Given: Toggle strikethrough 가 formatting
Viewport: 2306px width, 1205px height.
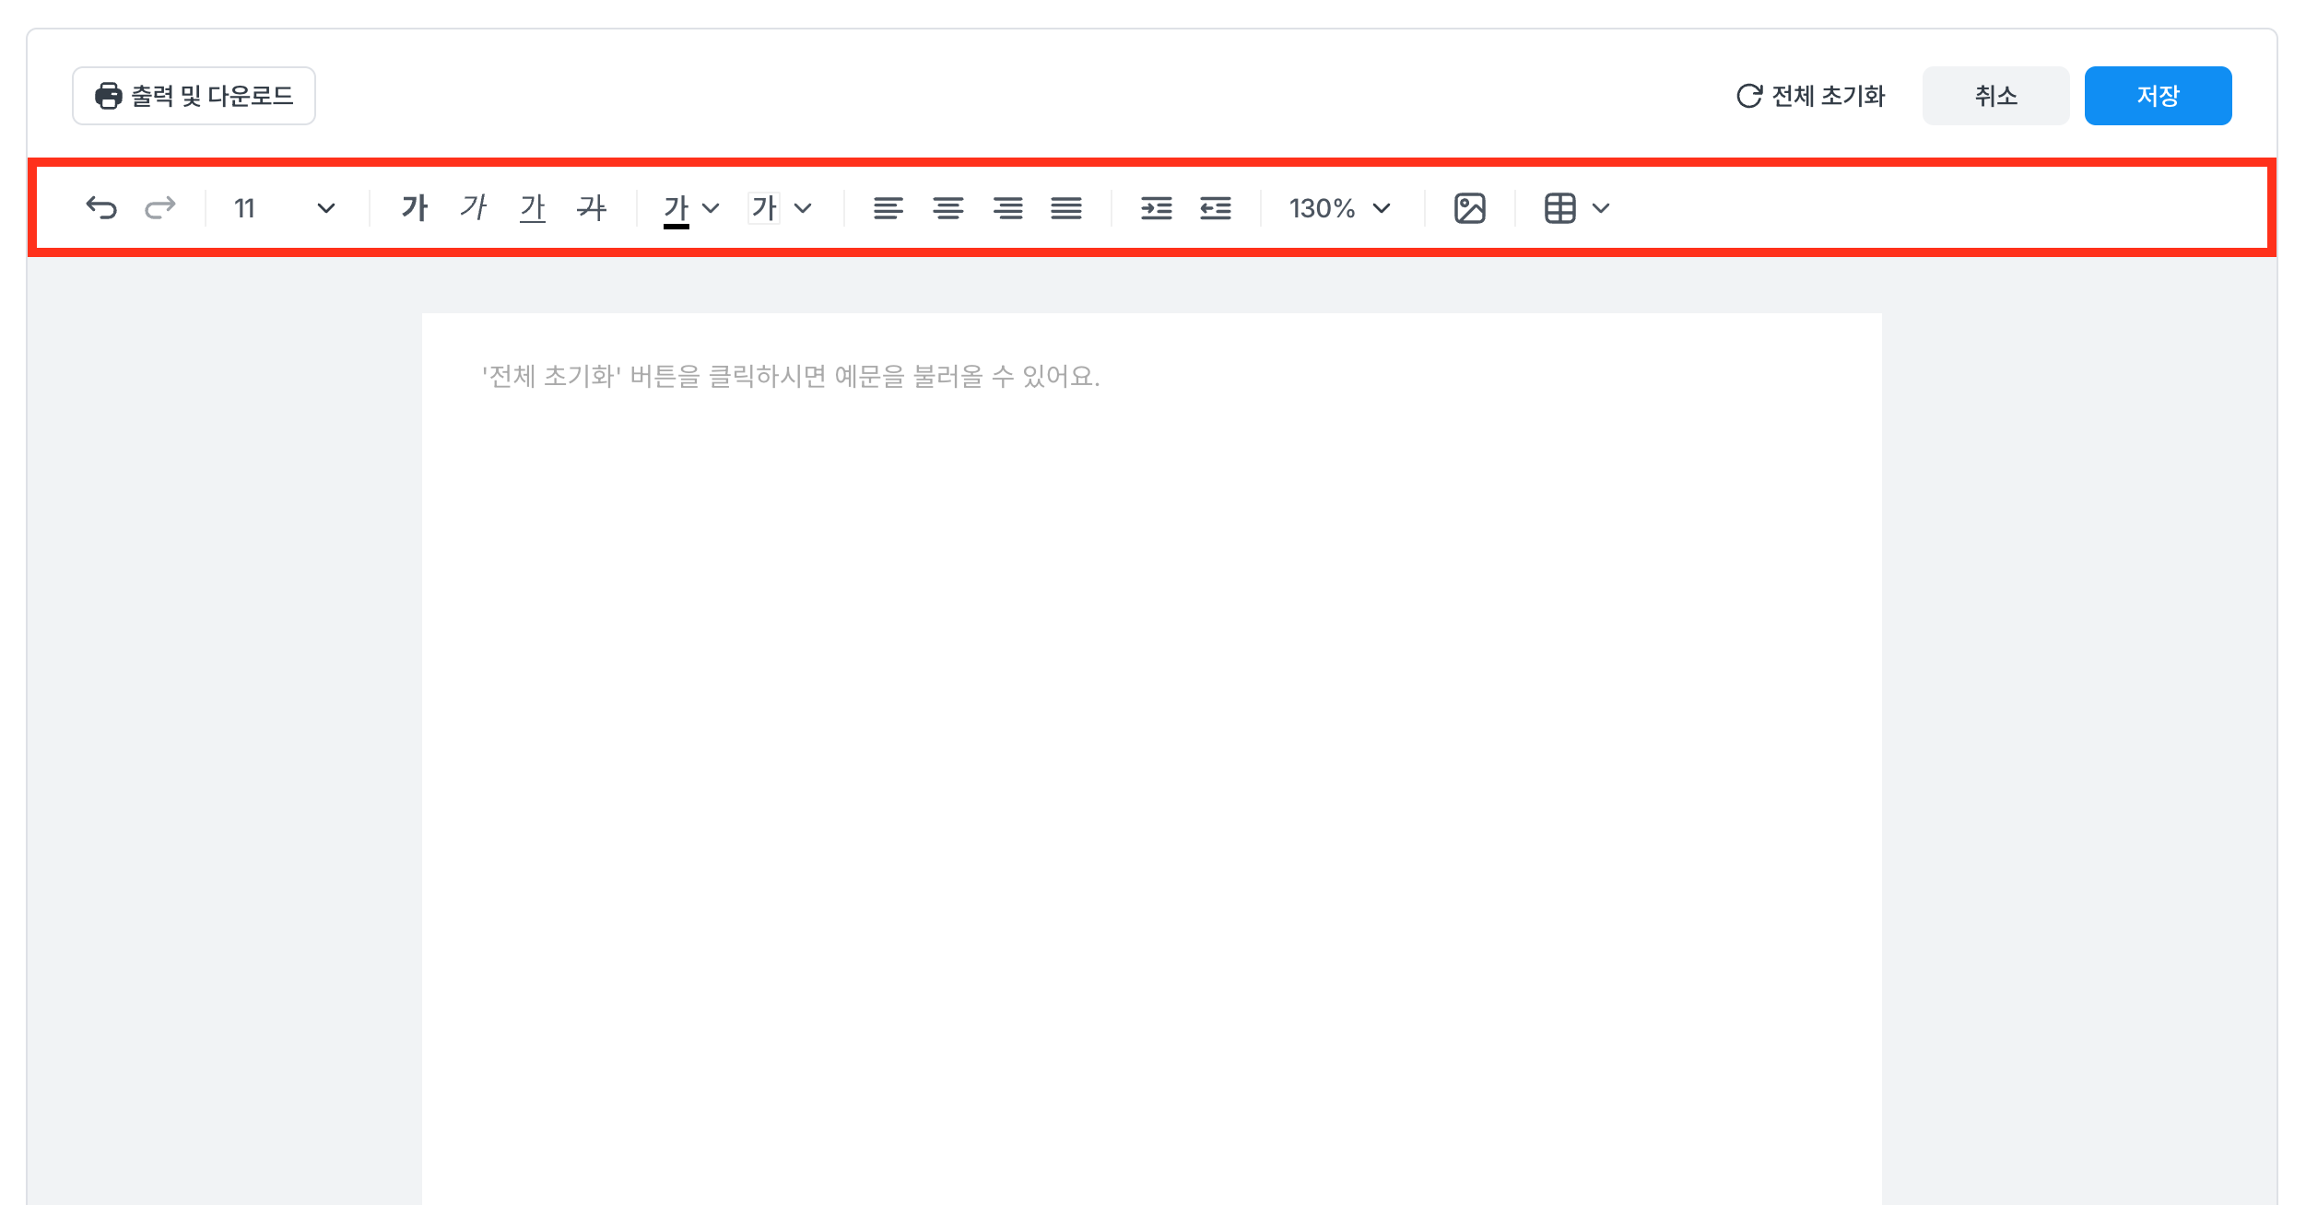Looking at the screenshot, I should tap(592, 208).
